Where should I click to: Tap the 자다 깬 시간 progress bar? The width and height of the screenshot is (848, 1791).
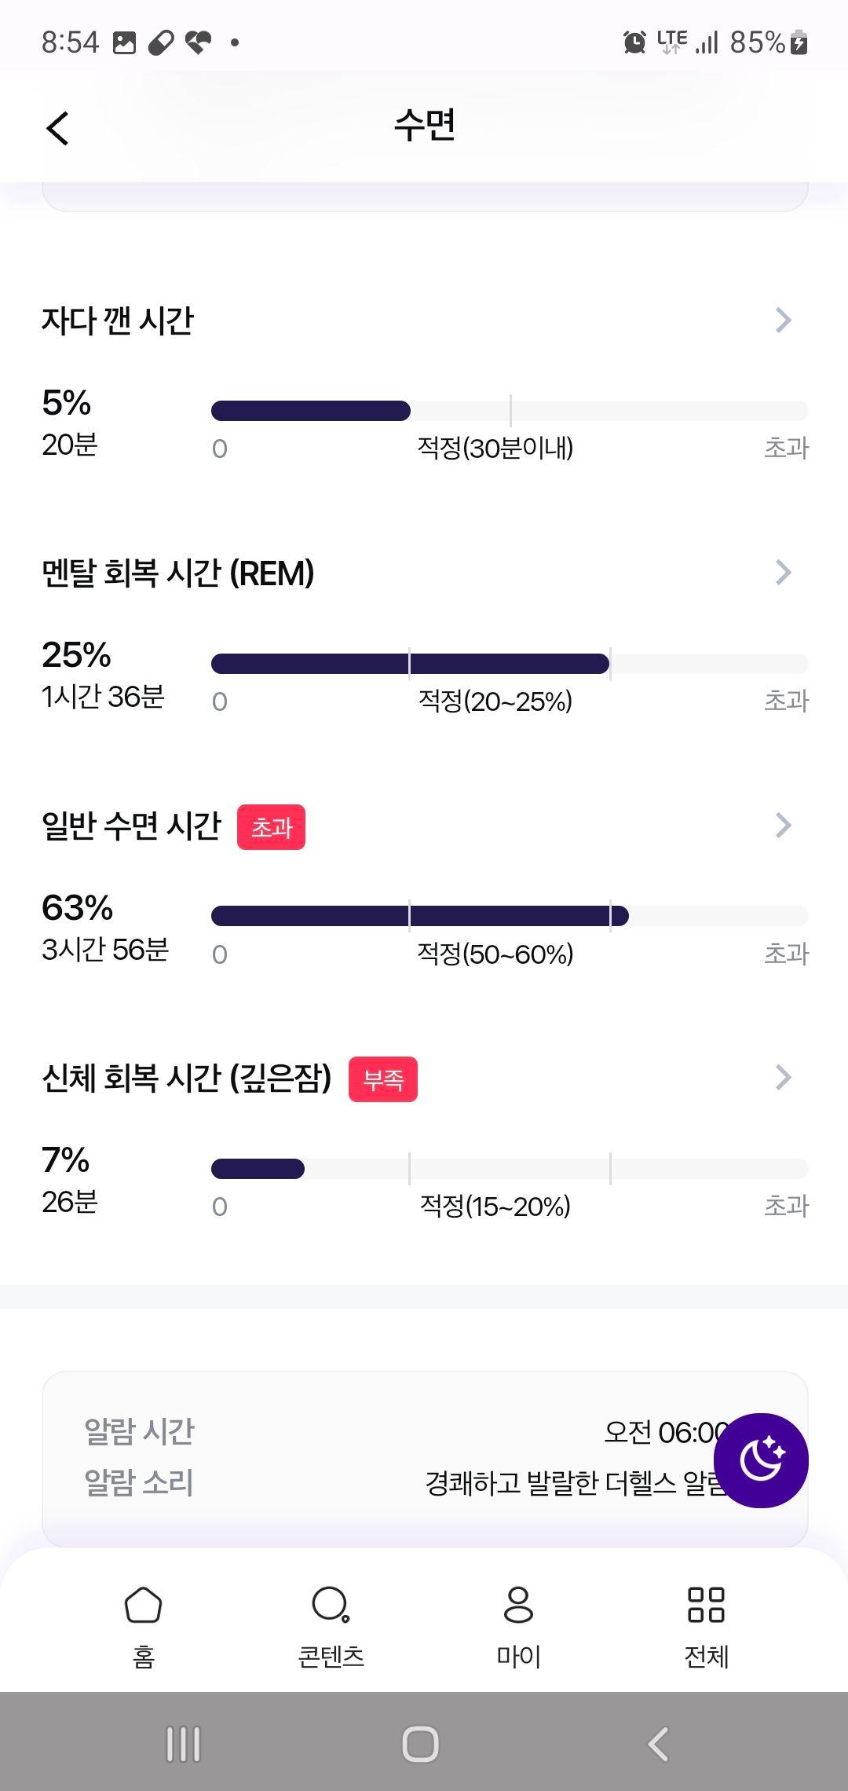tap(510, 411)
